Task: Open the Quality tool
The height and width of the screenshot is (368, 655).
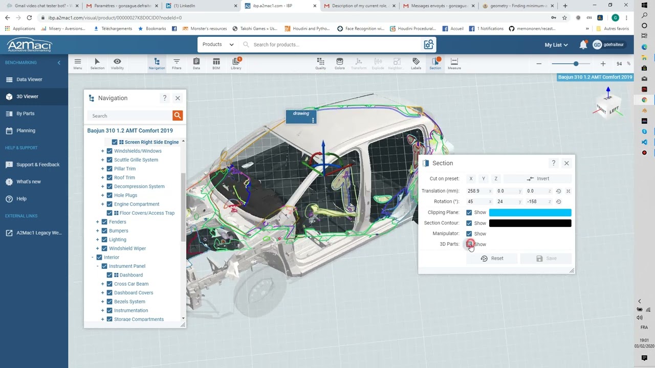Action: [x=320, y=63]
